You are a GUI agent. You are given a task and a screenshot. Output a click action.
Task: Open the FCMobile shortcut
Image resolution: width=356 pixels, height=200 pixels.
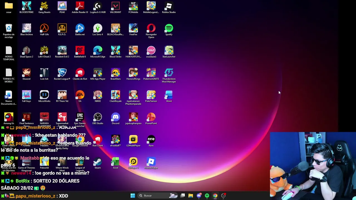click(x=133, y=7)
